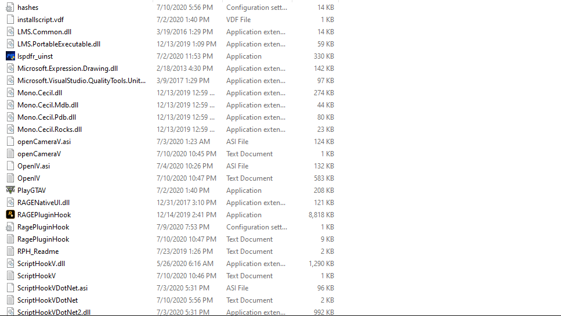Select the LMS.PortableExecutable.dll file name
Image resolution: width=561 pixels, height=316 pixels.
coord(59,44)
